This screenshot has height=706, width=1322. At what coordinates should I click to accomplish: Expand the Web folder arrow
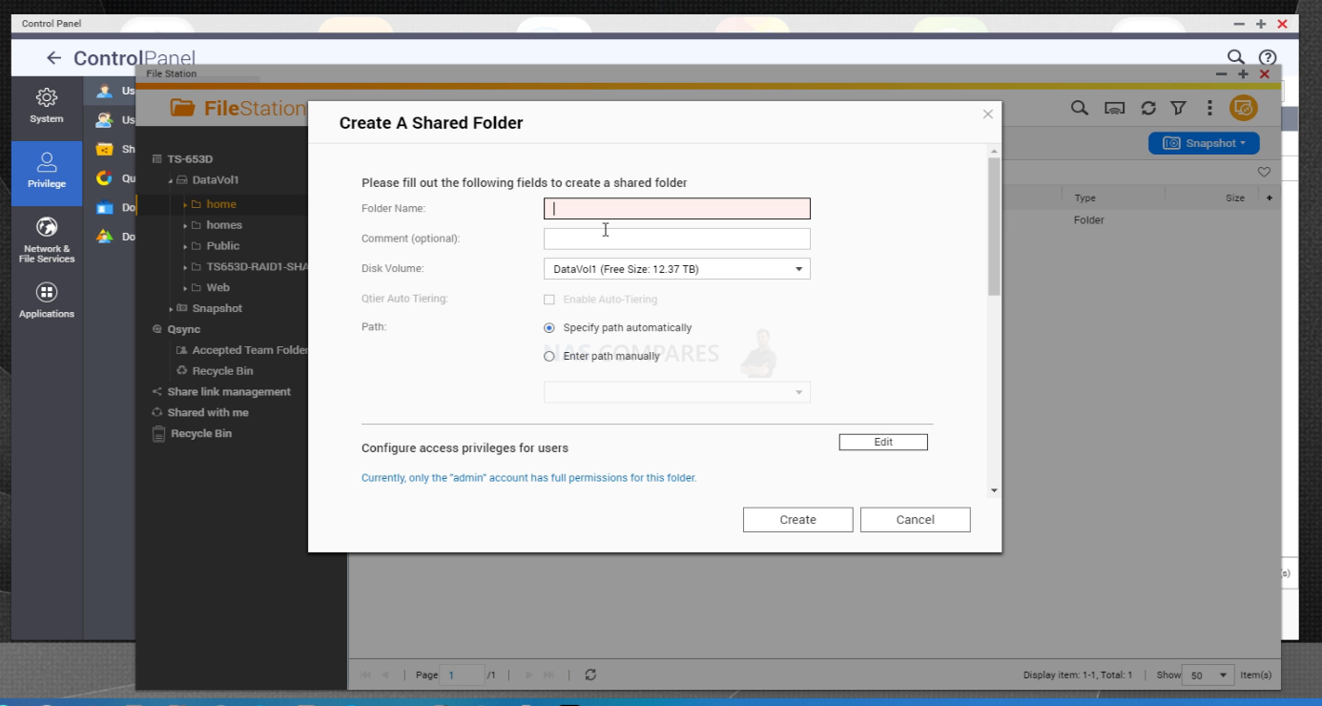coord(185,288)
